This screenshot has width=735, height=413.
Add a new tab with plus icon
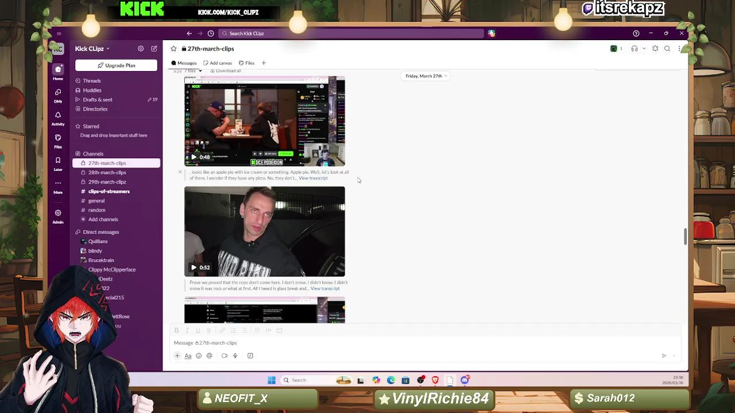[x=264, y=63]
